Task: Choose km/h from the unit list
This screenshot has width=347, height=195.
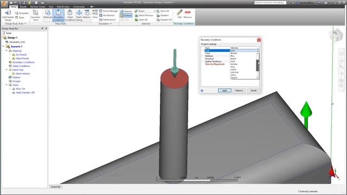Action: pos(243,58)
